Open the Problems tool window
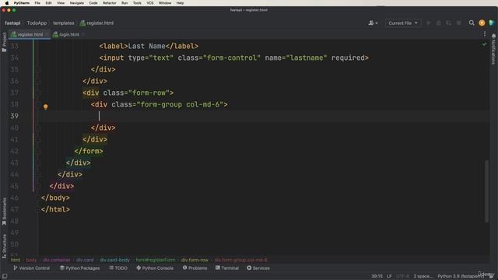498x280 pixels. 195,268
